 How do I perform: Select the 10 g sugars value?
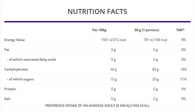(x=113, y=79)
